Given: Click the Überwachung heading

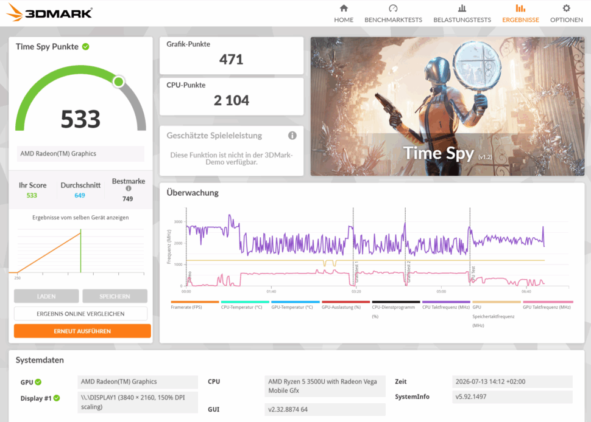Looking at the screenshot, I should (x=193, y=193).
